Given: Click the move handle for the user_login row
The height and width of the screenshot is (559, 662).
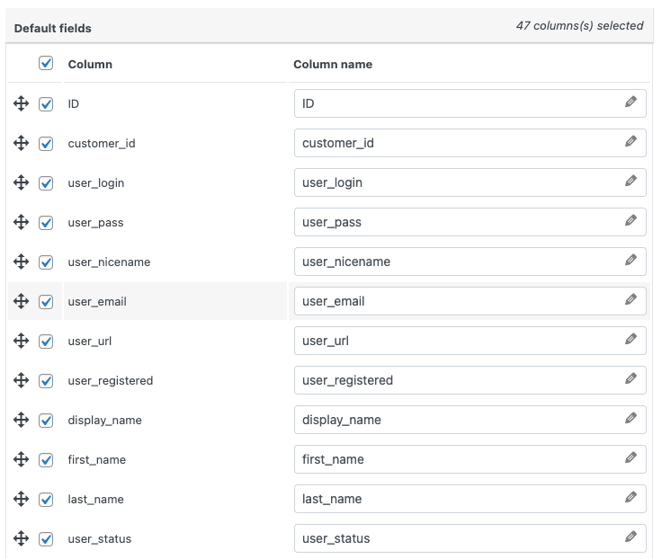Looking at the screenshot, I should [x=21, y=182].
